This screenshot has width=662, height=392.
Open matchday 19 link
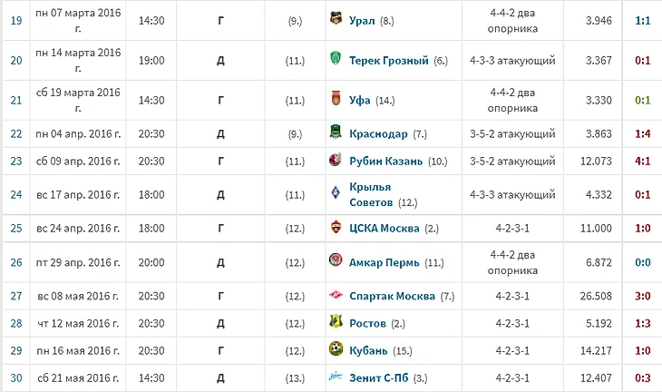click(16, 21)
